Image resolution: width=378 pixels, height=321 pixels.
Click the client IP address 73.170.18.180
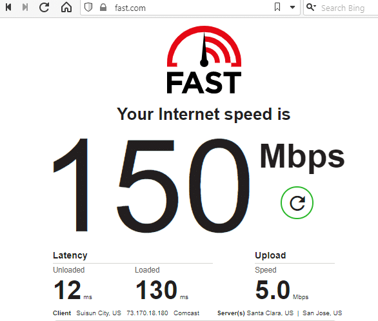(147, 313)
